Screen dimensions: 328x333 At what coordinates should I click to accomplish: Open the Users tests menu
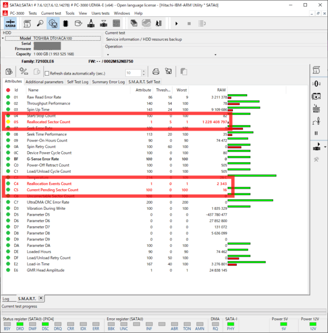[100, 13]
